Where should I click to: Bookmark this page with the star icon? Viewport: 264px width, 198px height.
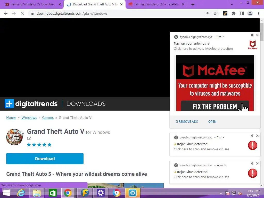(x=215, y=13)
